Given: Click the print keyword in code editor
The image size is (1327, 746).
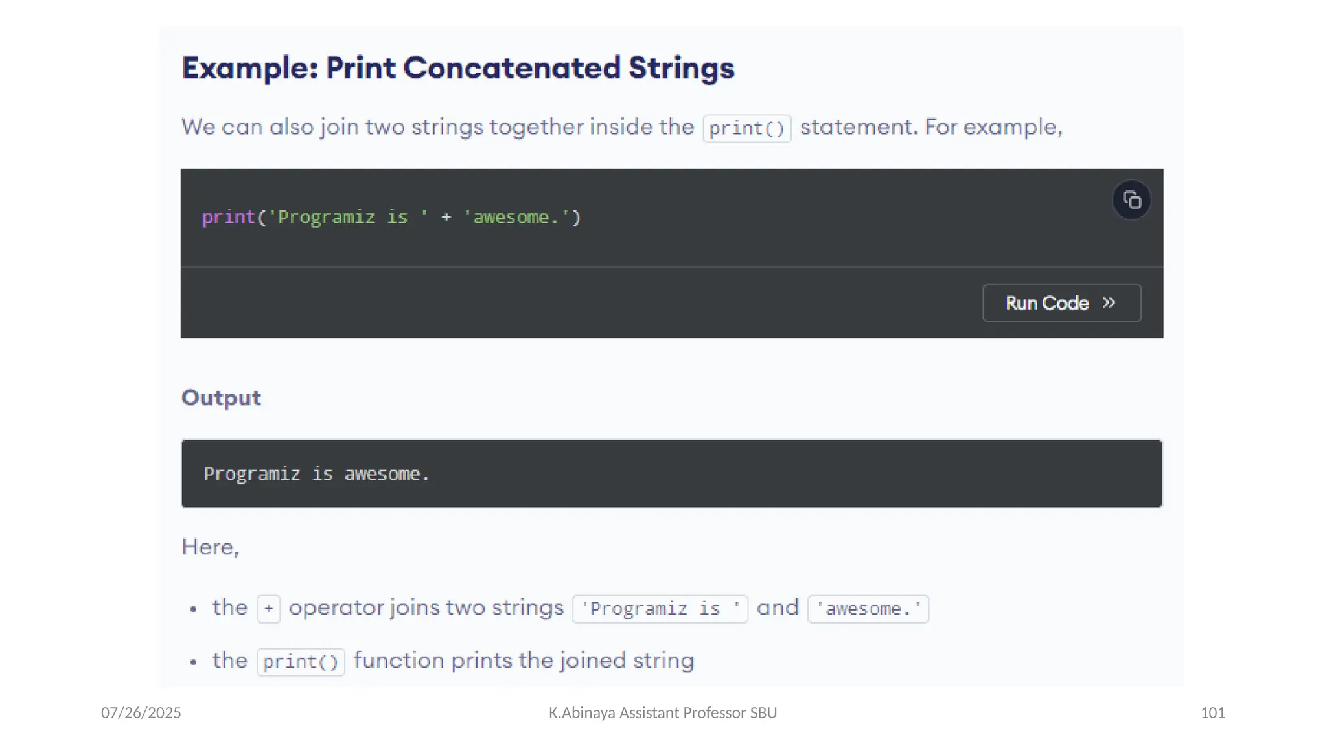Looking at the screenshot, I should pyautogui.click(x=228, y=217).
